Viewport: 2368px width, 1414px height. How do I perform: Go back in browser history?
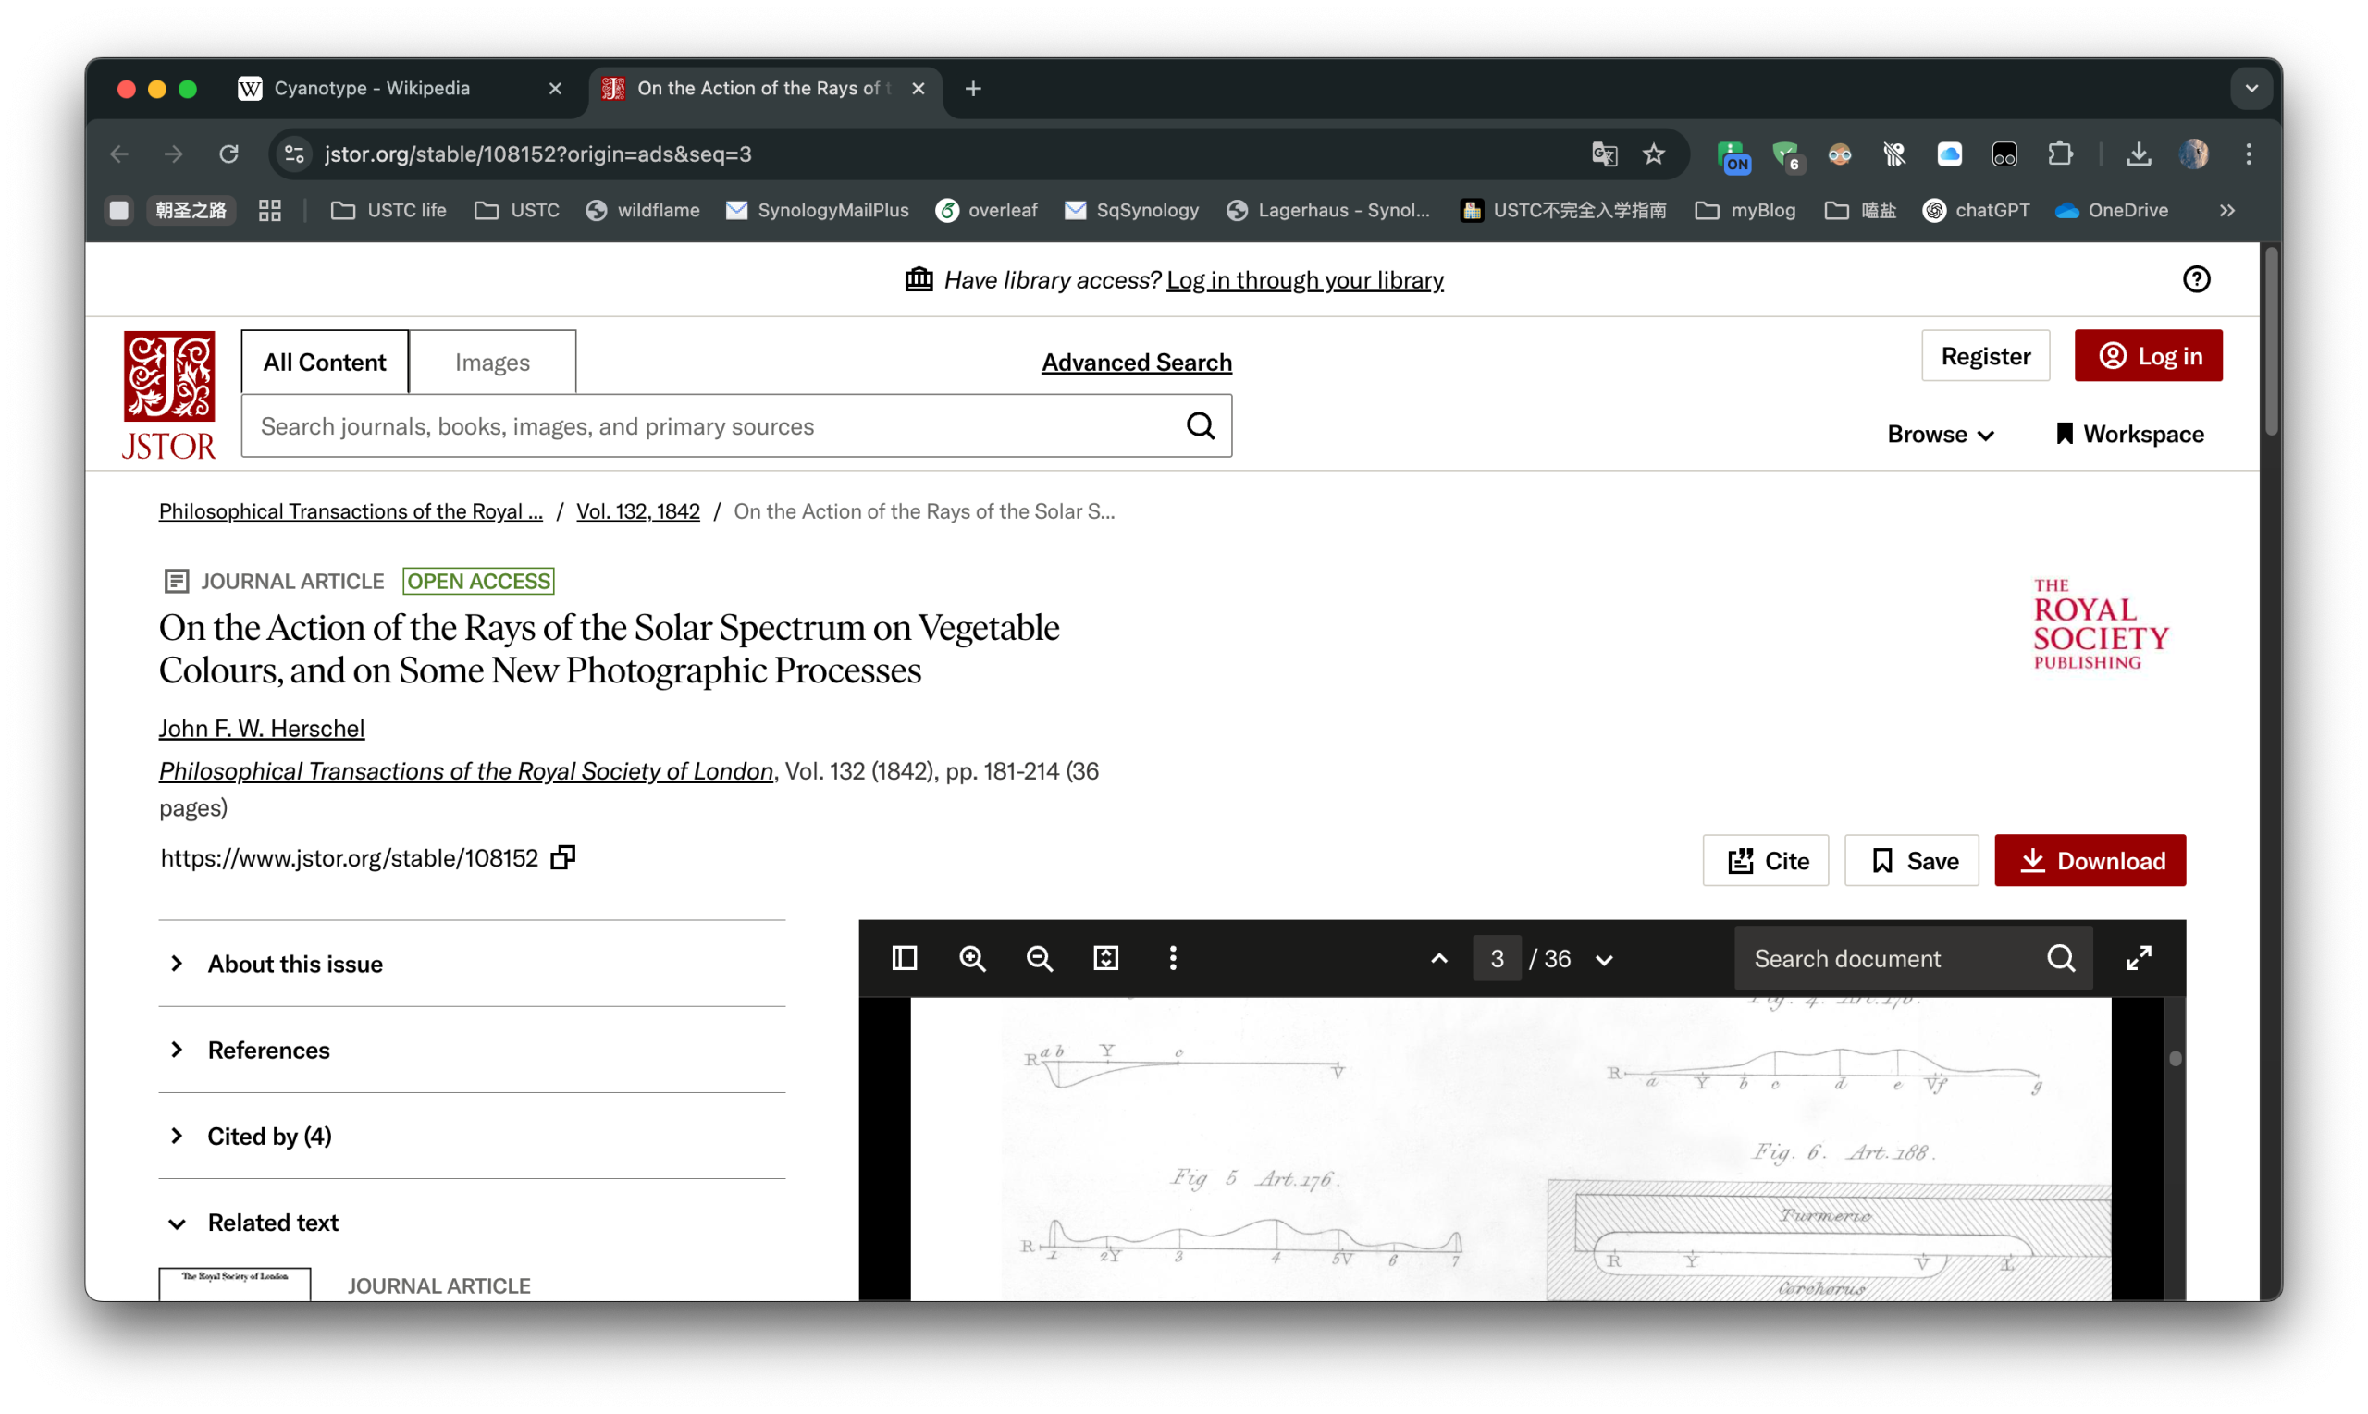point(119,154)
